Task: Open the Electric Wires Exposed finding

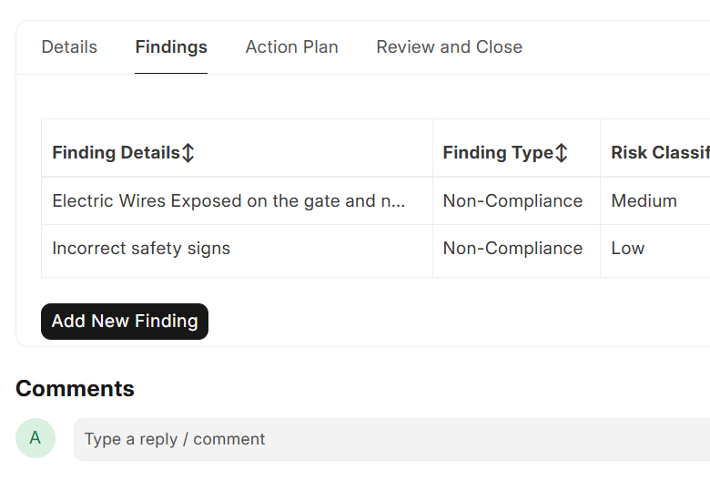Action: click(228, 201)
